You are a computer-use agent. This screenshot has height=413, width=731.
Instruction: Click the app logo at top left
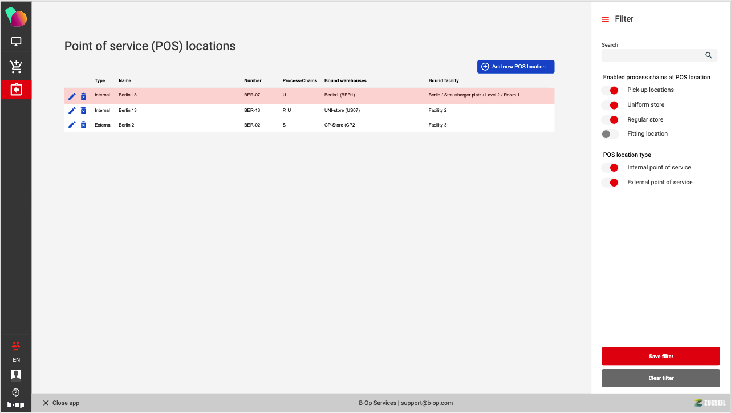tap(16, 18)
